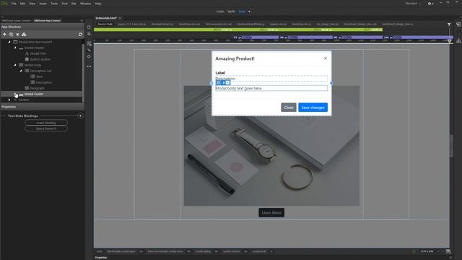This screenshot has width=462, height=260.
Task: Click the Insert Binding button
Action: pyautogui.click(x=46, y=123)
